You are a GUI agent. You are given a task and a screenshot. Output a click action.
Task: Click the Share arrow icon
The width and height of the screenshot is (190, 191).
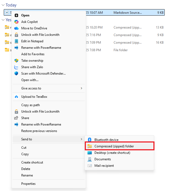tap(16, 118)
